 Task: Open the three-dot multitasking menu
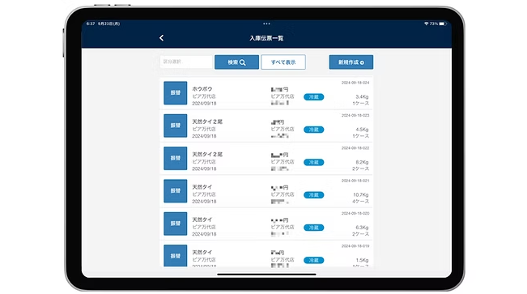(266, 23)
